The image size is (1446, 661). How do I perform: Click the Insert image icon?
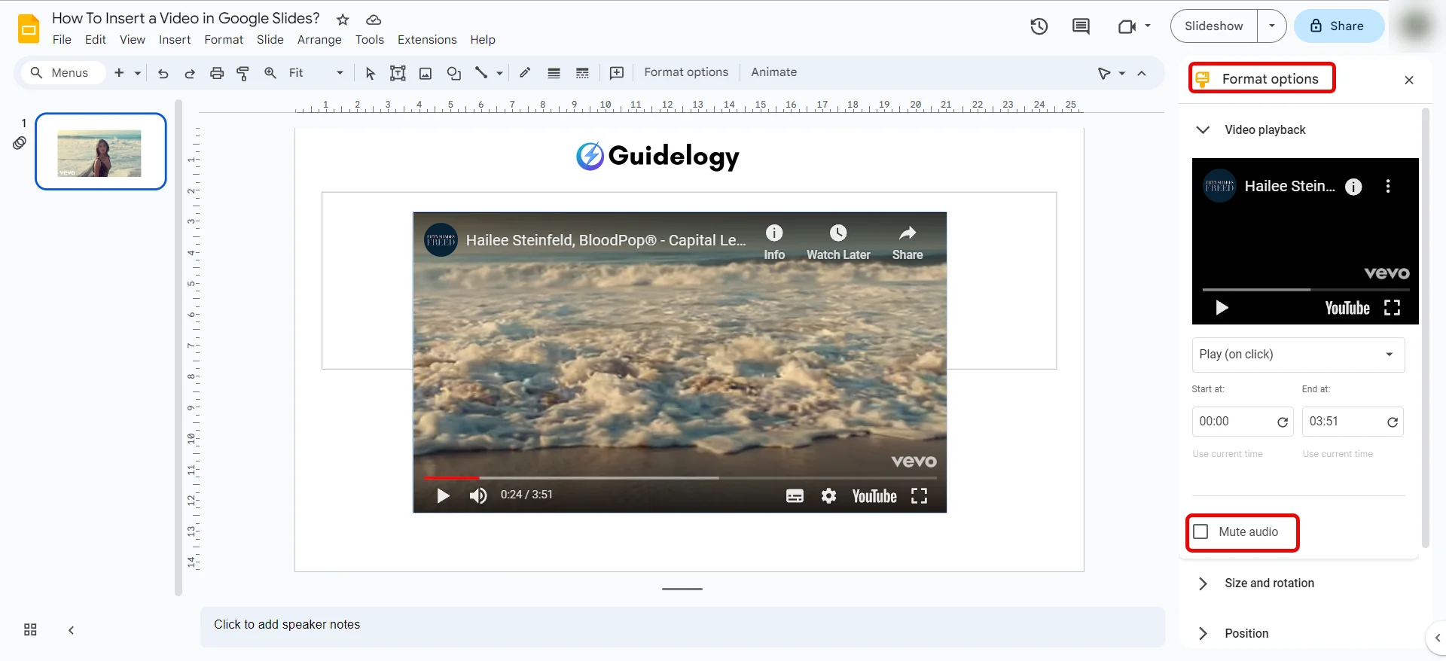tap(426, 73)
